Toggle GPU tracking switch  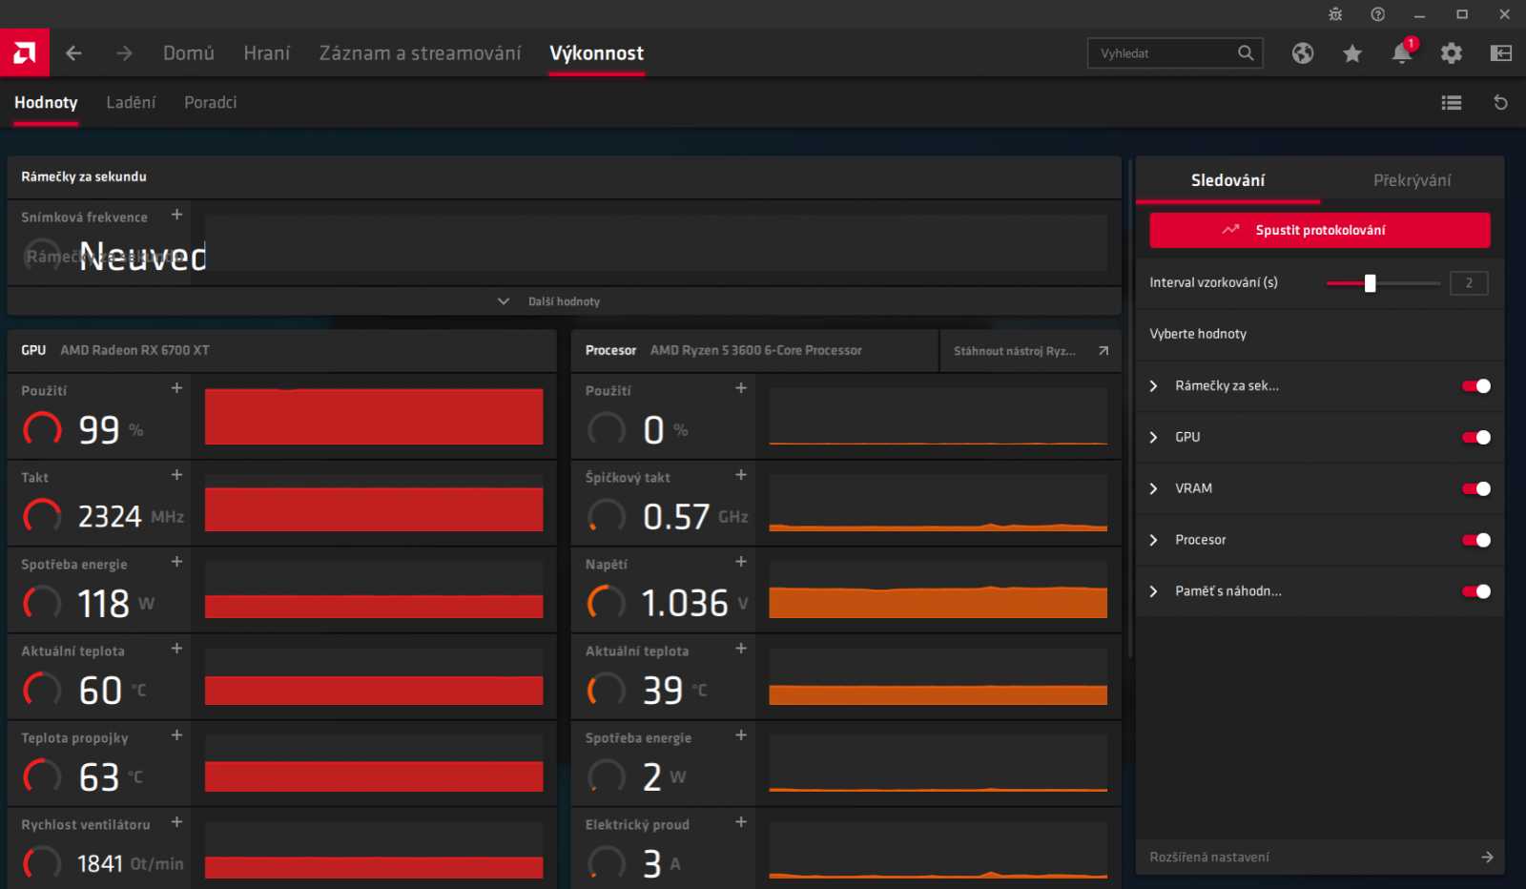[x=1476, y=438]
